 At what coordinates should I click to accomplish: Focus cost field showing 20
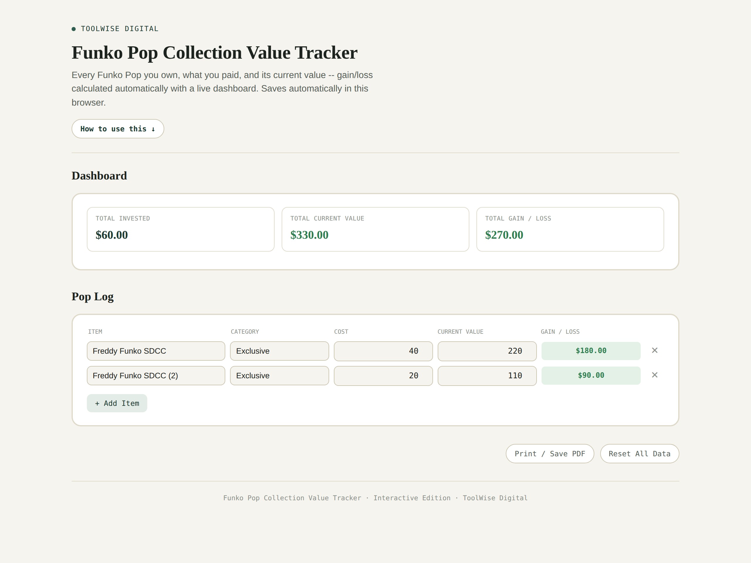[x=383, y=376]
